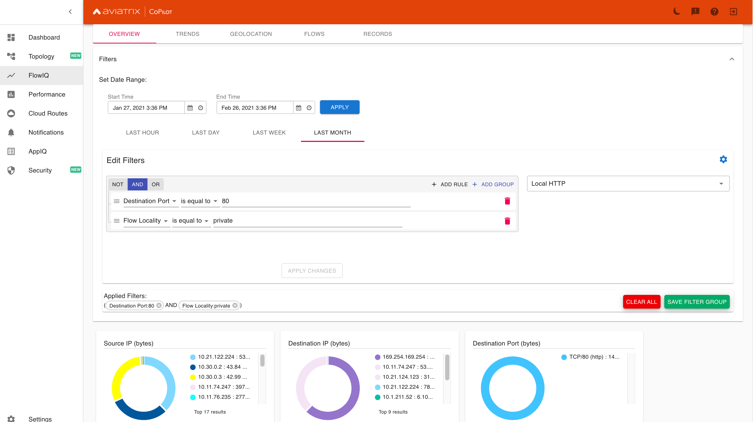753x422 pixels.
Task: Click the End Time input field
Action: pyautogui.click(x=255, y=108)
